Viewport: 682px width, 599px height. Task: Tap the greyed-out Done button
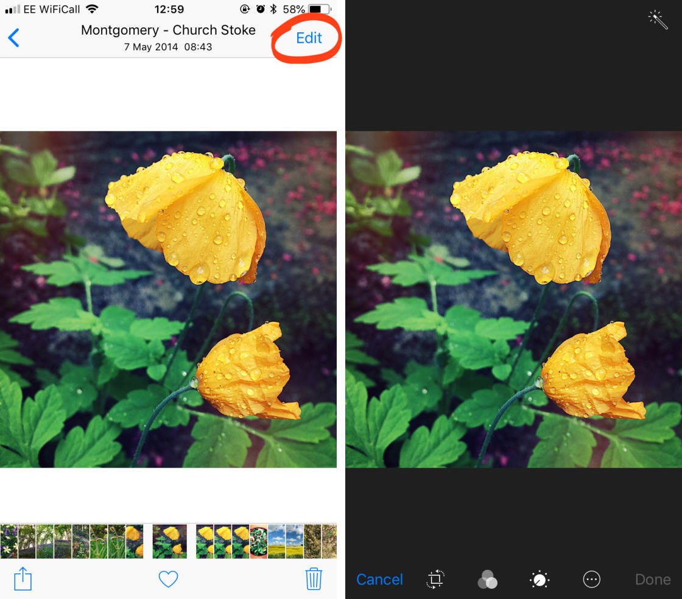(x=653, y=580)
